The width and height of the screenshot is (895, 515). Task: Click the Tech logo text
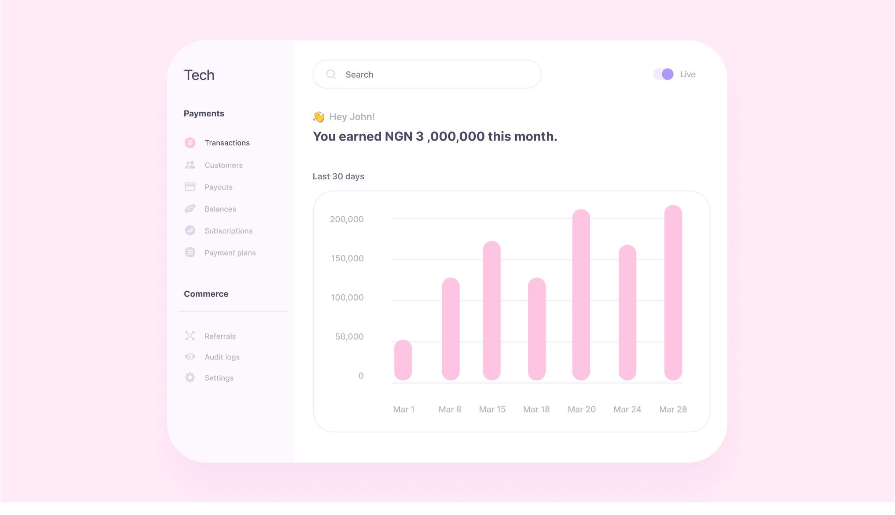click(199, 75)
